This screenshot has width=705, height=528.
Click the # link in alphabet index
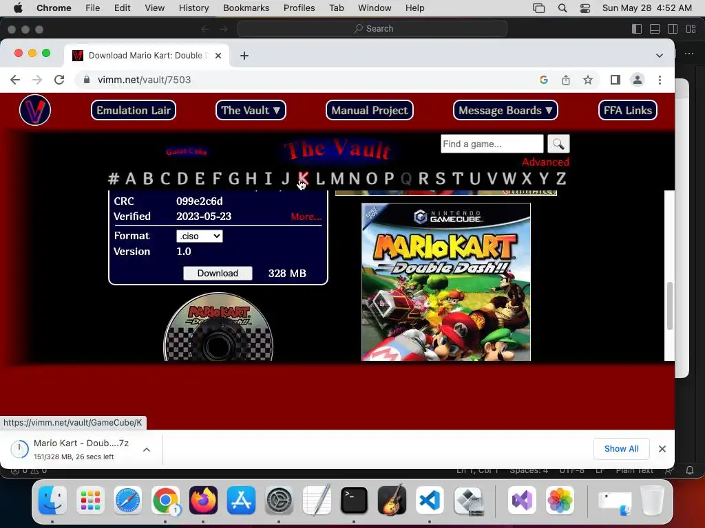click(114, 179)
